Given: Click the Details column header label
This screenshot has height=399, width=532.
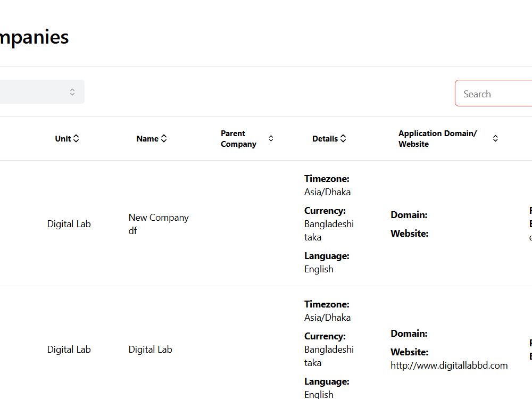Looking at the screenshot, I should [325, 138].
